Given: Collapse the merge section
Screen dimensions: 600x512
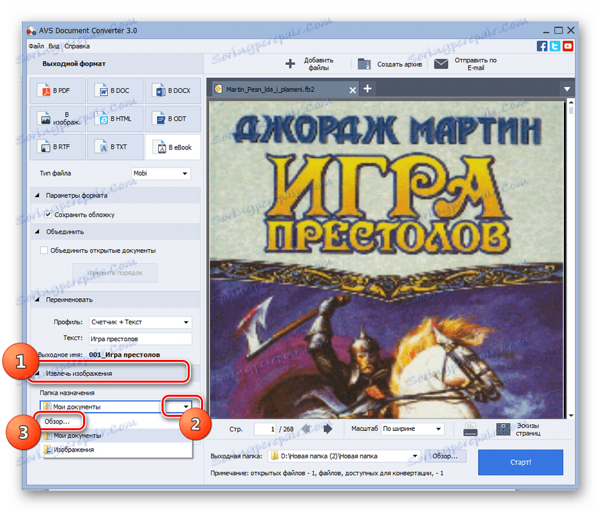Looking at the screenshot, I should [x=37, y=232].
